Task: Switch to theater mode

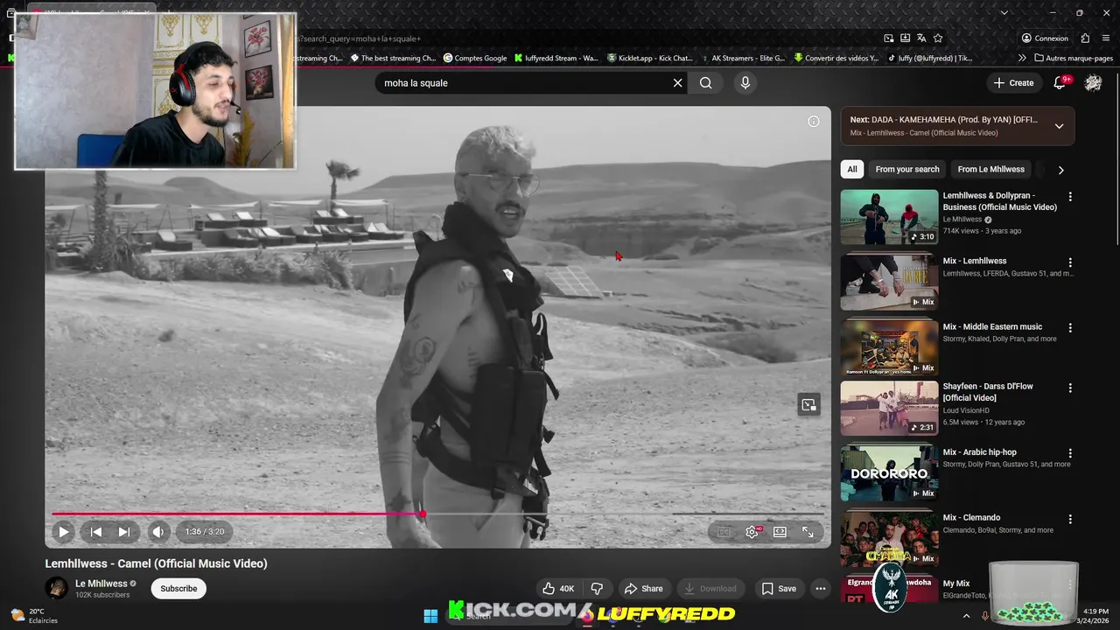Action: 780,531
